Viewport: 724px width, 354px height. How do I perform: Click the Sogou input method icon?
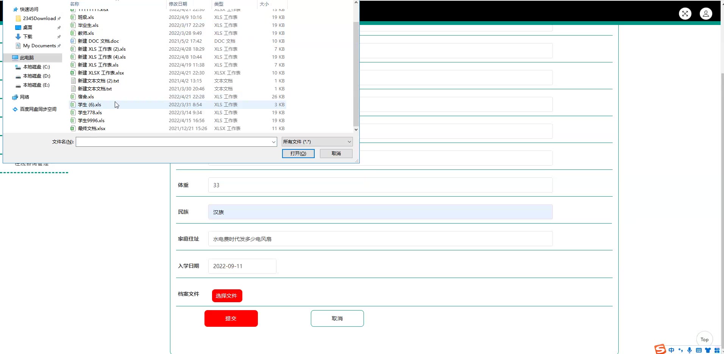pos(660,349)
